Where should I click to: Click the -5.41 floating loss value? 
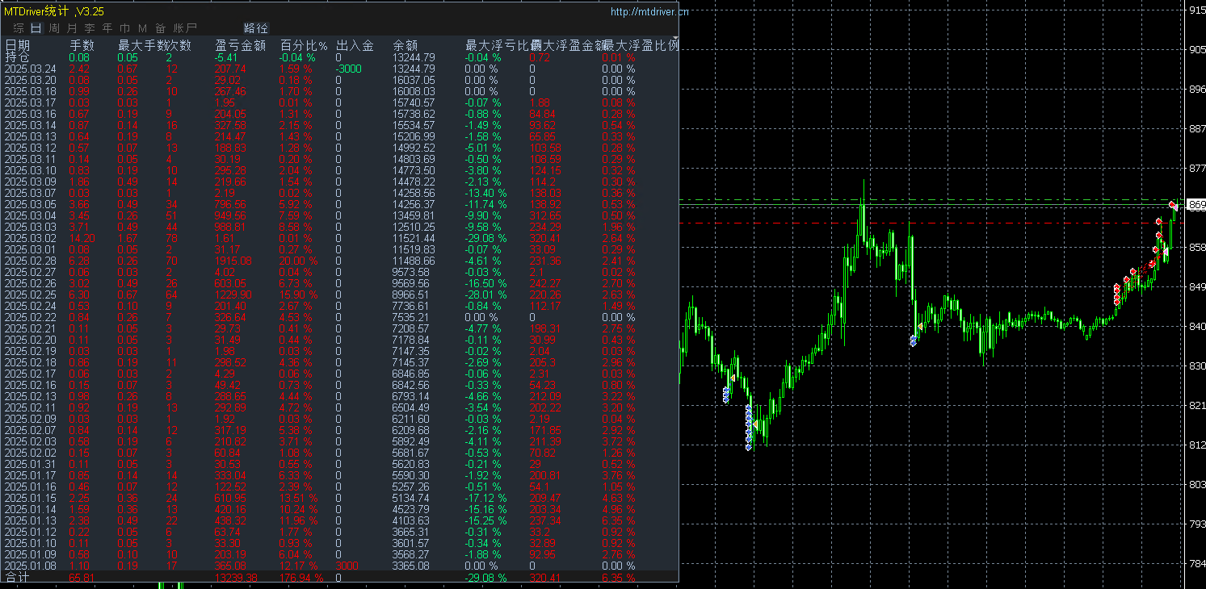point(226,57)
